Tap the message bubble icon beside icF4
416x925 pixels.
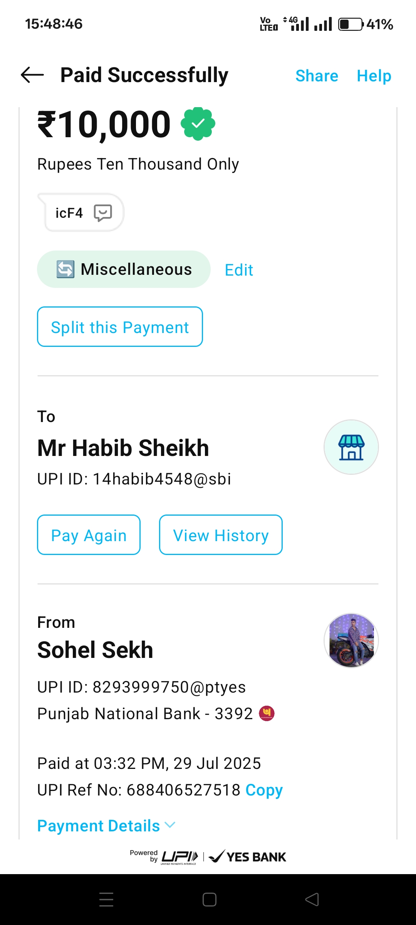click(x=103, y=213)
